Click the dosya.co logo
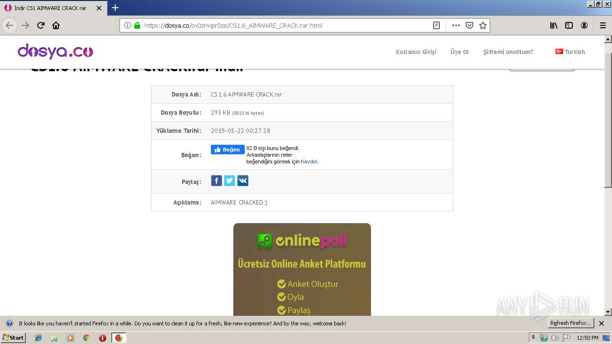The image size is (612, 344). point(55,51)
